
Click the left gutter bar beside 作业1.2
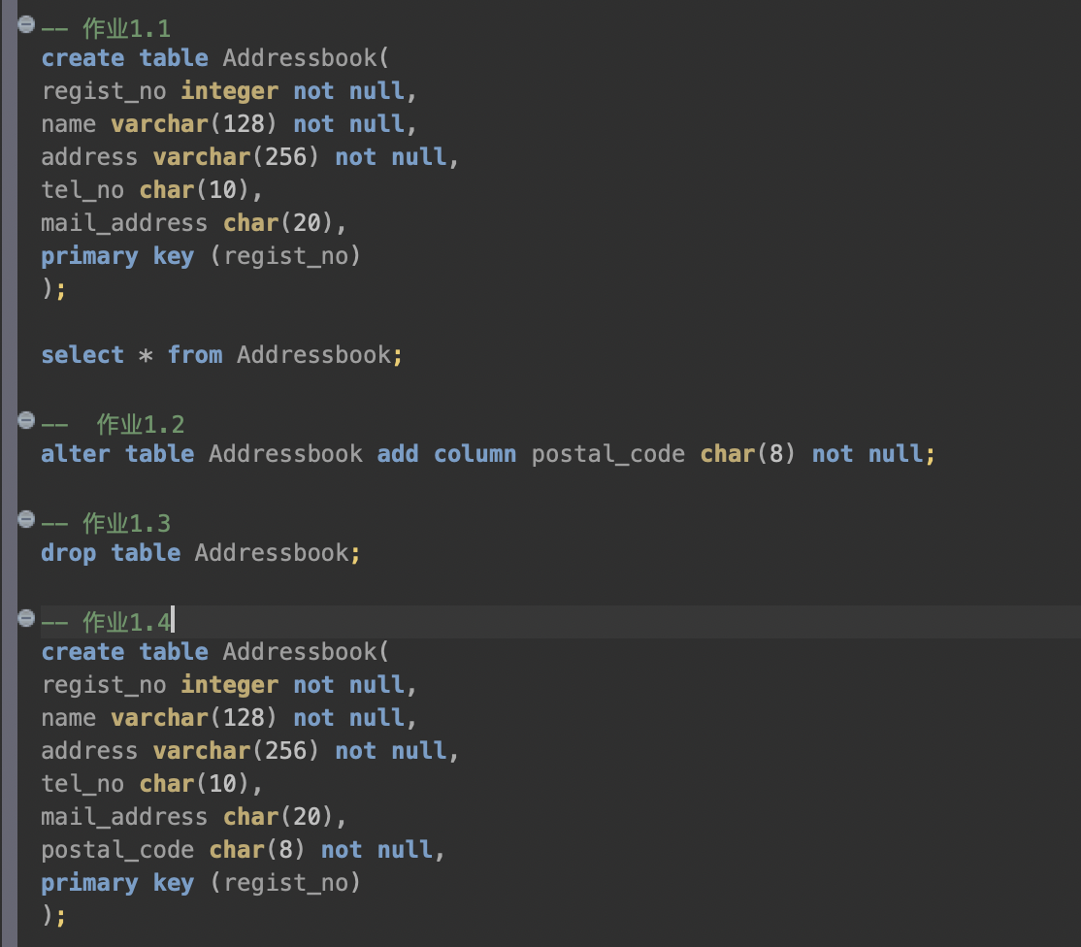(9, 424)
